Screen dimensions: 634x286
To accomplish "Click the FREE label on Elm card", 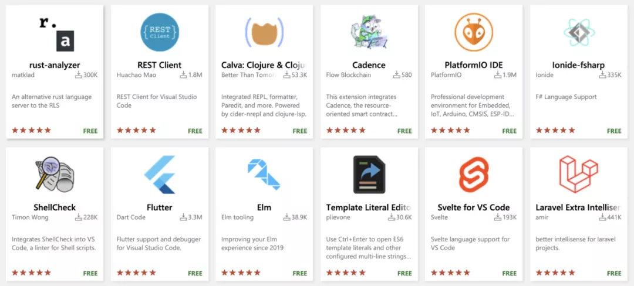I will 299,273.
